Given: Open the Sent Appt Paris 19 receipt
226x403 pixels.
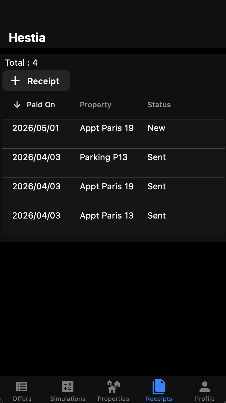Looking at the screenshot, I should tap(107, 187).
